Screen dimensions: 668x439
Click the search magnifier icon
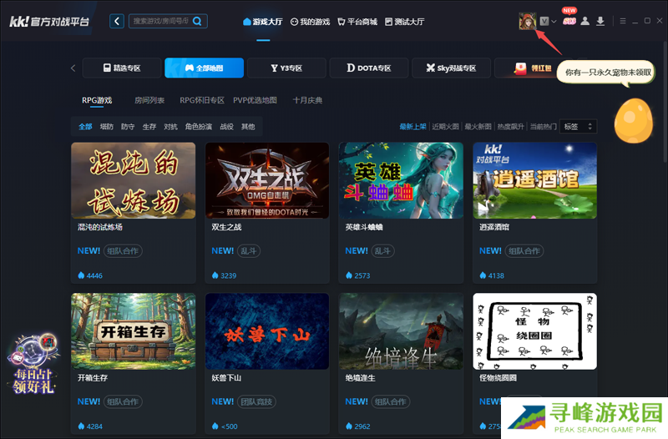click(x=197, y=21)
